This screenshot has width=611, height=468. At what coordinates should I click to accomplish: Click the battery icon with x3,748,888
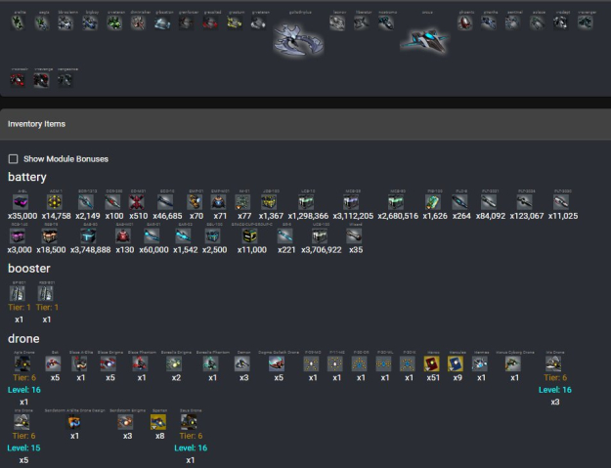pos(90,235)
